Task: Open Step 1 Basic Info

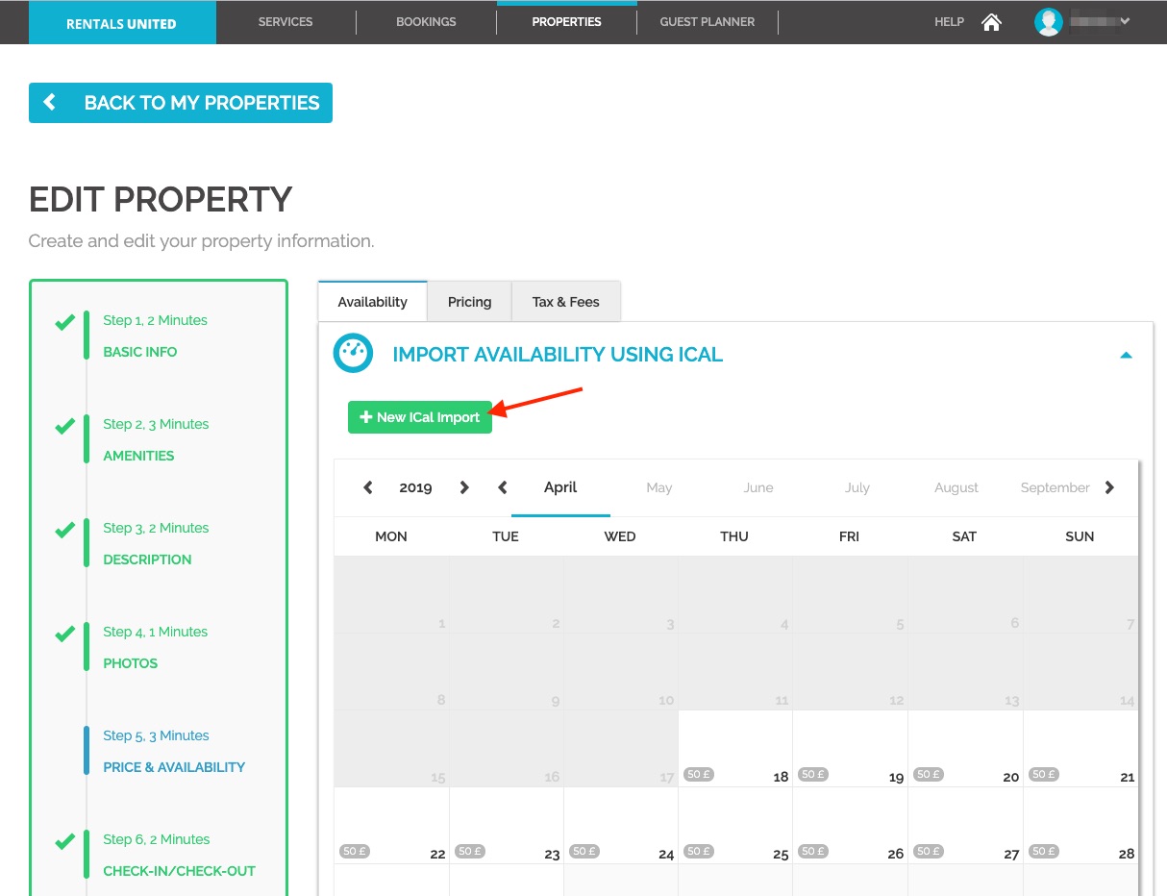Action: coord(156,336)
